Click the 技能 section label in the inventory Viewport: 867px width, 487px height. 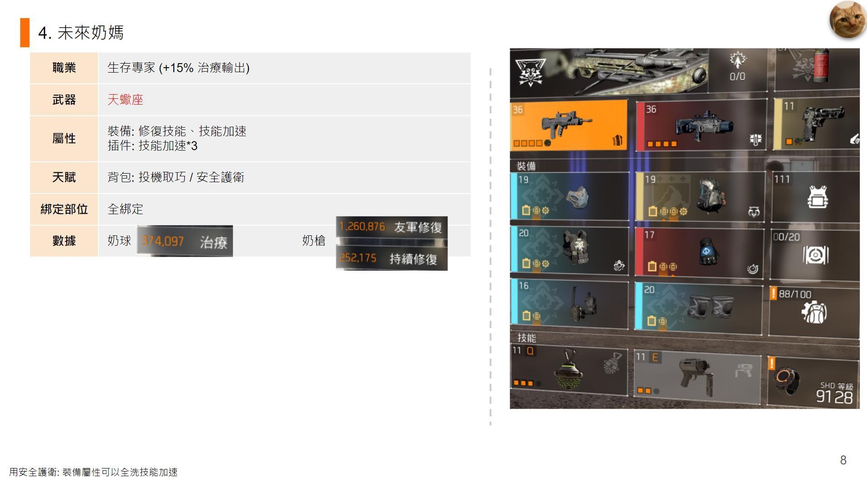coord(527,338)
